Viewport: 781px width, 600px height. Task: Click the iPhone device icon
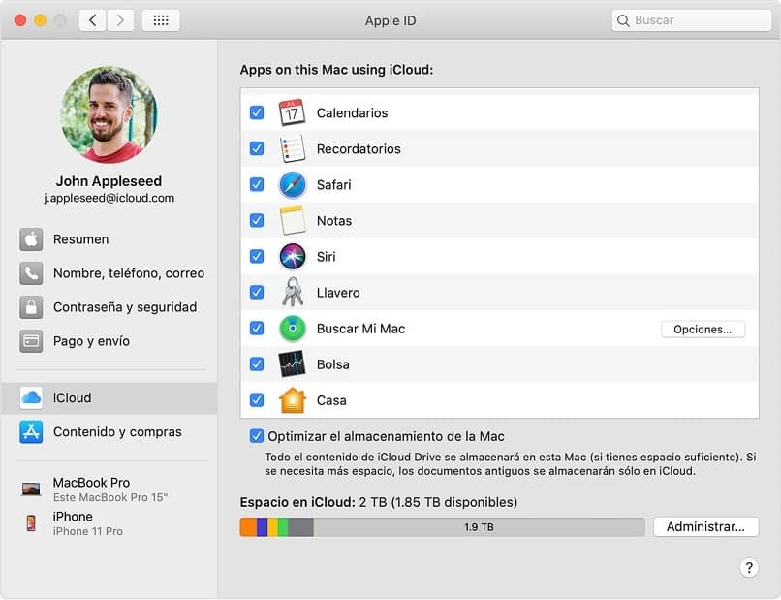(x=31, y=523)
